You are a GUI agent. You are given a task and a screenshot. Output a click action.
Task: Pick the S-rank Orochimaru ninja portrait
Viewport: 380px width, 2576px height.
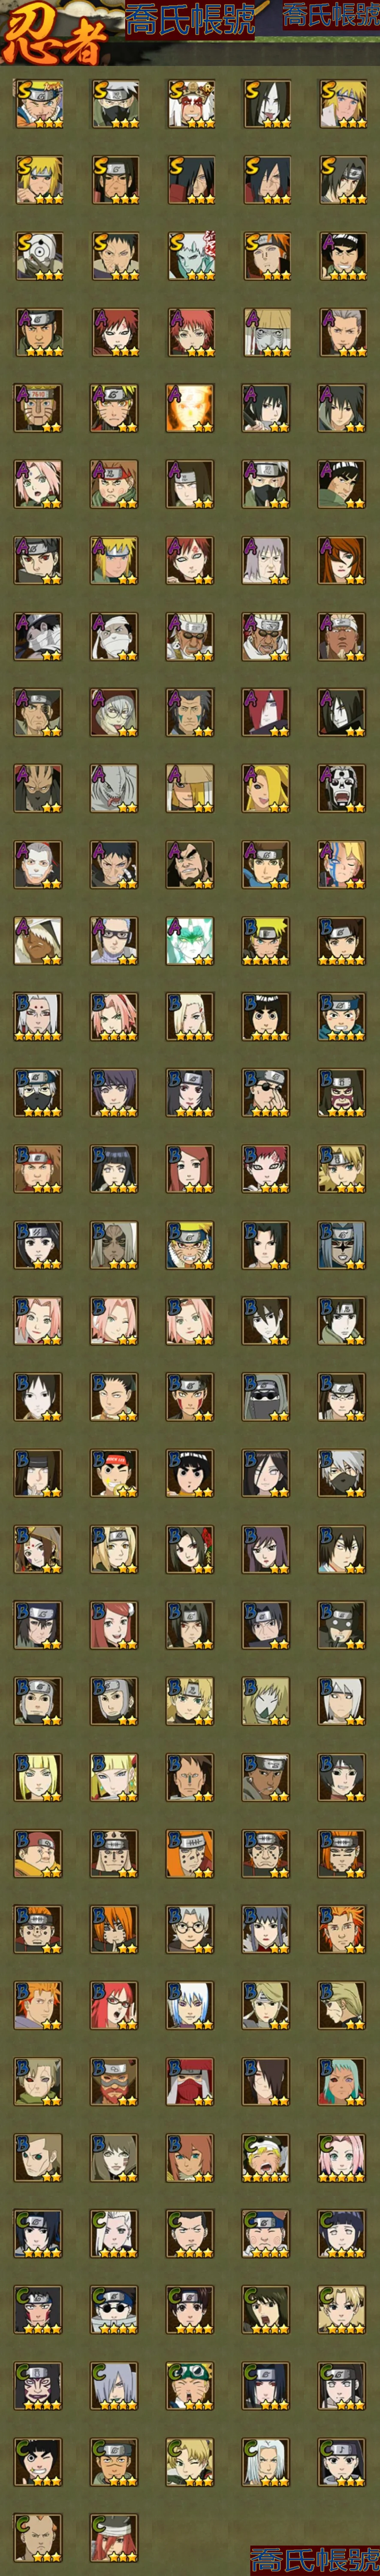click(x=266, y=104)
